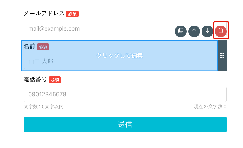Screen dimensions: 243x148
Task: Click the 文字数 20文字以内 hint text
Action: click(x=44, y=107)
